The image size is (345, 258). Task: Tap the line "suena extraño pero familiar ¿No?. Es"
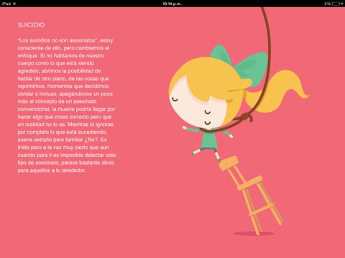[x=63, y=140]
